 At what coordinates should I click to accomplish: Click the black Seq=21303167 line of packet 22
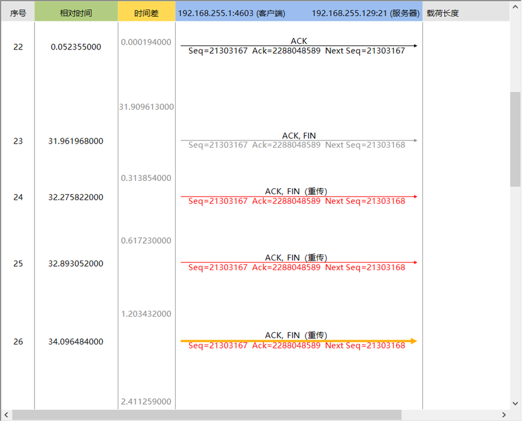pyautogui.click(x=297, y=51)
